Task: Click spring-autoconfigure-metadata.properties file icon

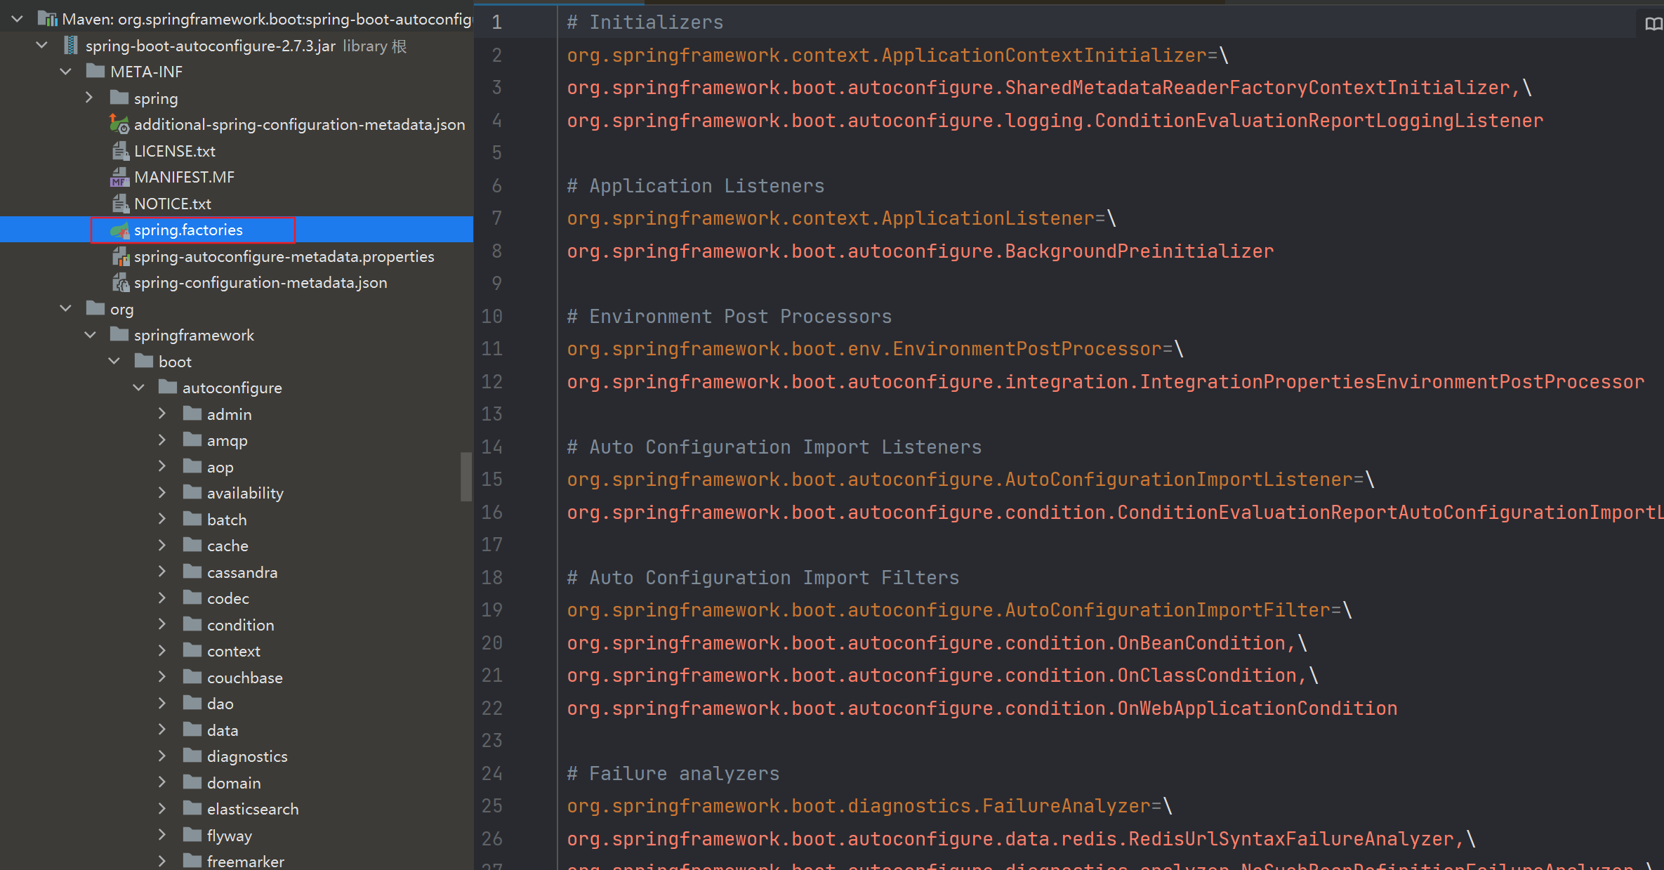Action: 120,257
